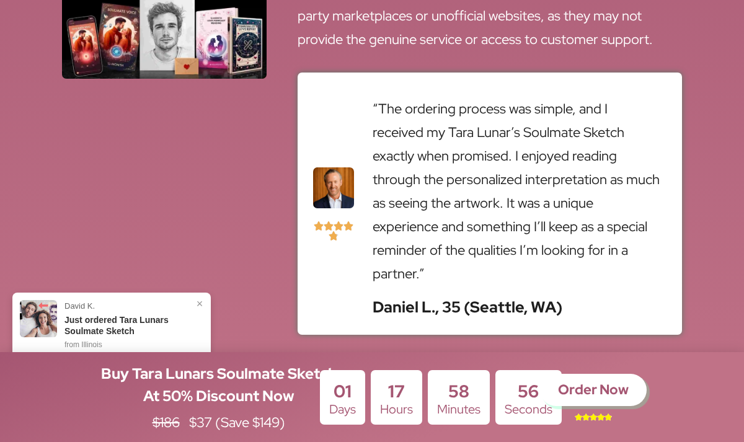Click the Seconds countdown box

tap(528, 397)
